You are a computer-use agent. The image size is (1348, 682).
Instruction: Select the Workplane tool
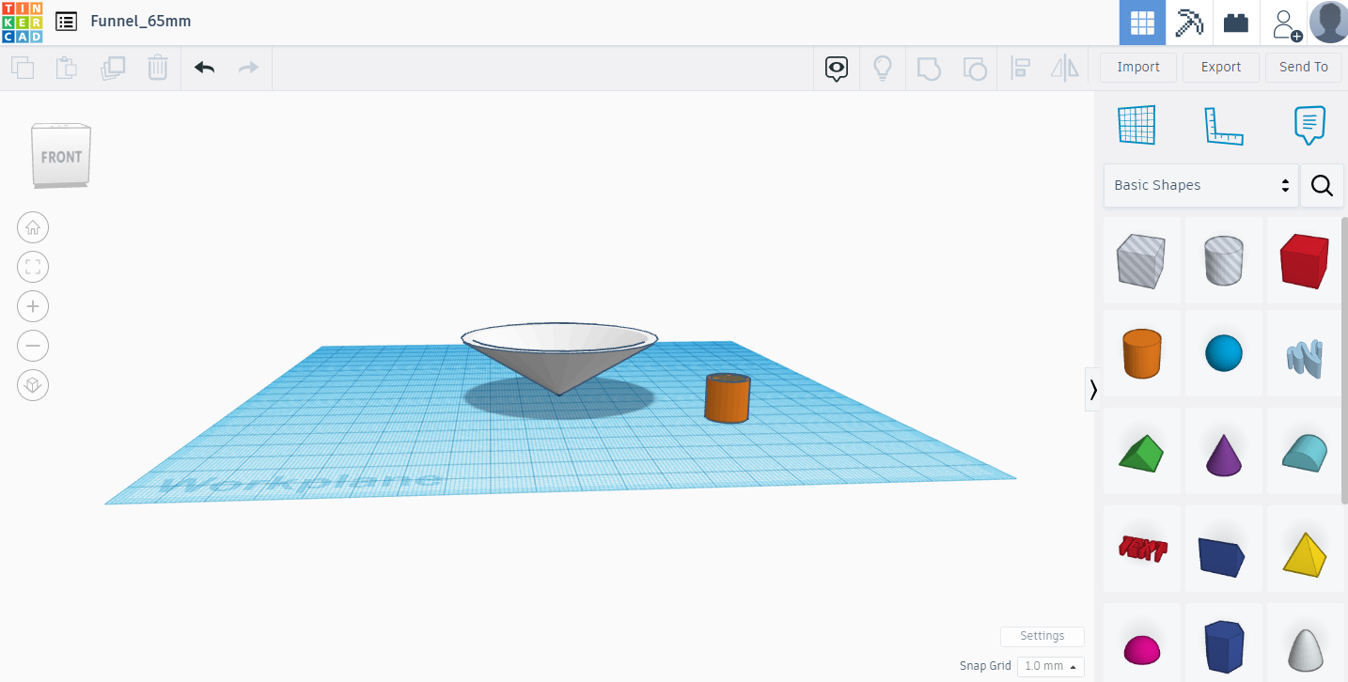tap(1136, 125)
